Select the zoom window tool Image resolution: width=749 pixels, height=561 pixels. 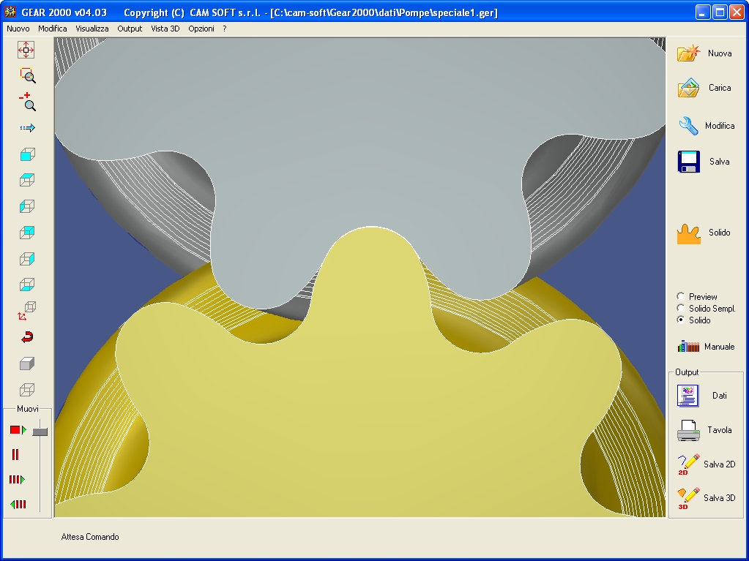tap(27, 75)
